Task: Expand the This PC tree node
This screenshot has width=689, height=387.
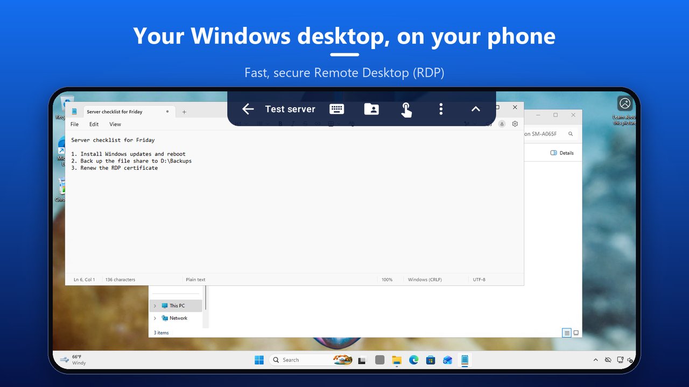Action: click(x=155, y=306)
